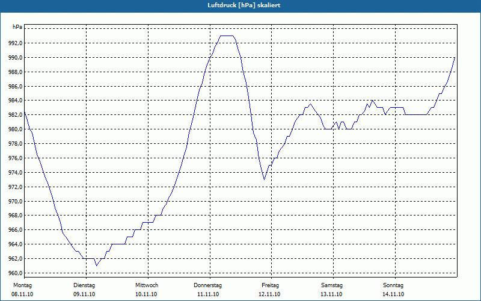This screenshot has height=301, width=481.
Task: Select the Dienstag day label
Action: 84,285
